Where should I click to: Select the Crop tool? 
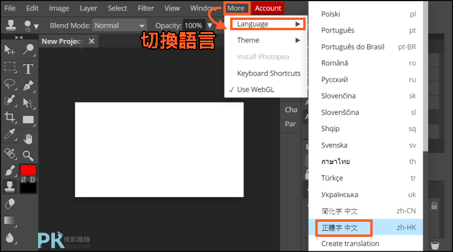point(10,117)
